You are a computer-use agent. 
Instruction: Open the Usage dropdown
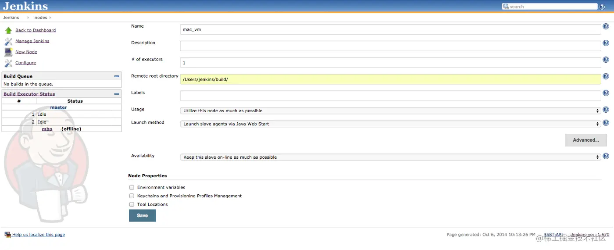click(x=390, y=111)
